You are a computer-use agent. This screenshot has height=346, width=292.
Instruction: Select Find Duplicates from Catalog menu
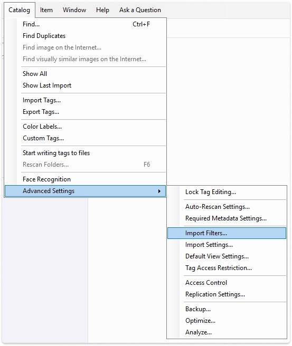[x=85, y=36]
